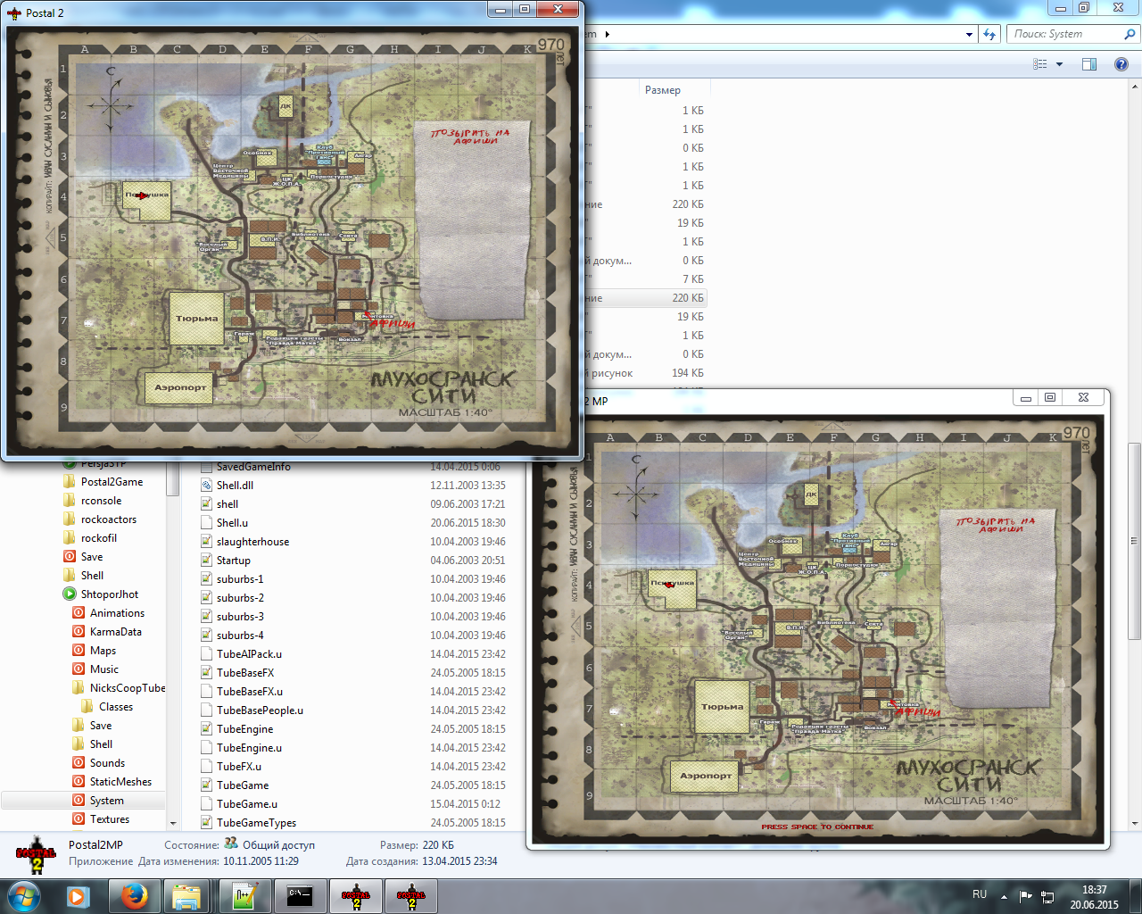Show hidden tray icons arrow

pyautogui.click(x=1004, y=896)
